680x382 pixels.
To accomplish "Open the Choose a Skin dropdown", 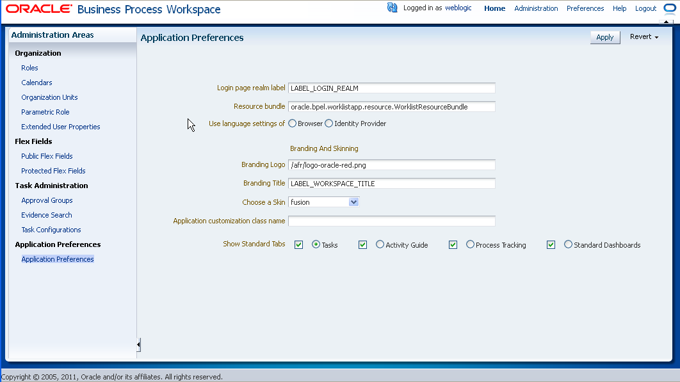I will [353, 202].
